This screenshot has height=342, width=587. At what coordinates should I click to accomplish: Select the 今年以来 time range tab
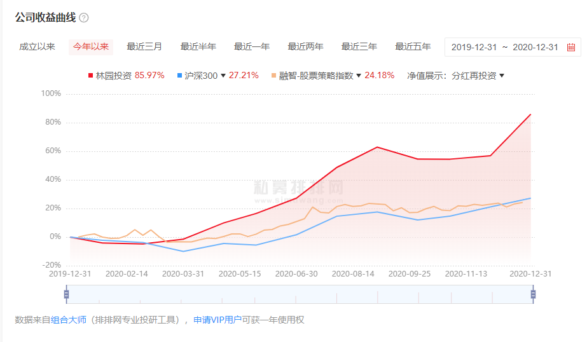[x=91, y=46]
